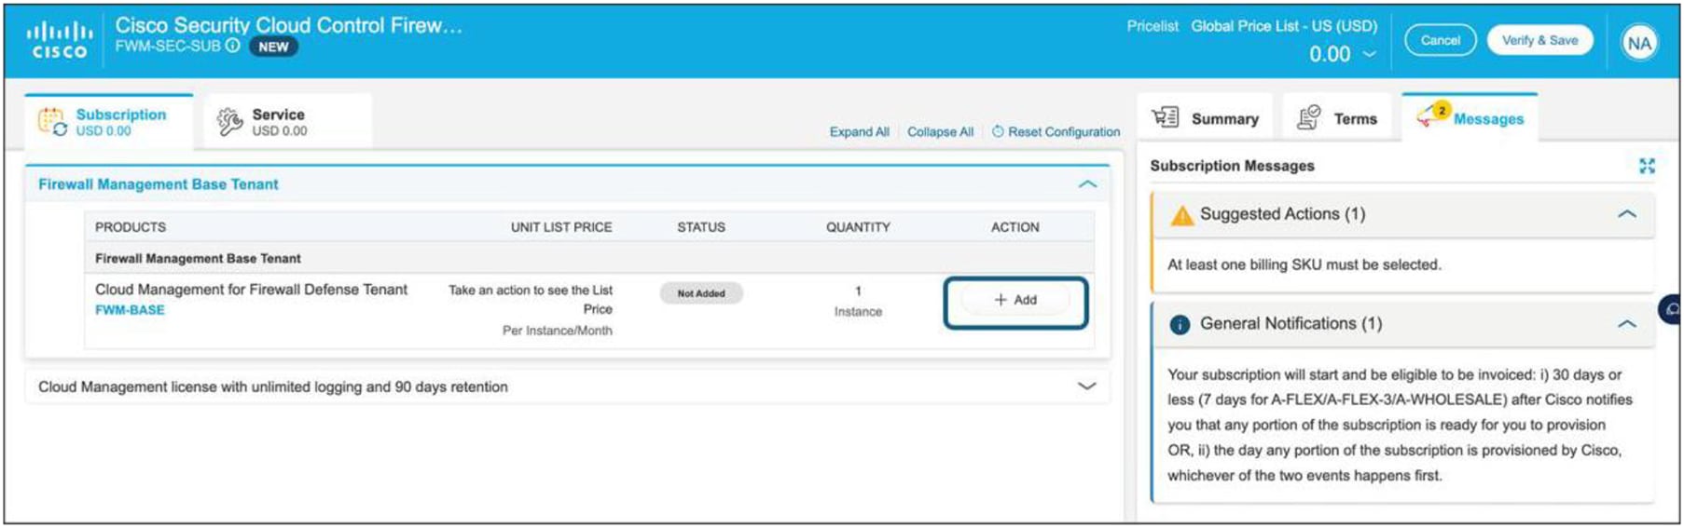1684x528 pixels.
Task: Open the NA user avatar menu
Action: pyautogui.click(x=1638, y=42)
